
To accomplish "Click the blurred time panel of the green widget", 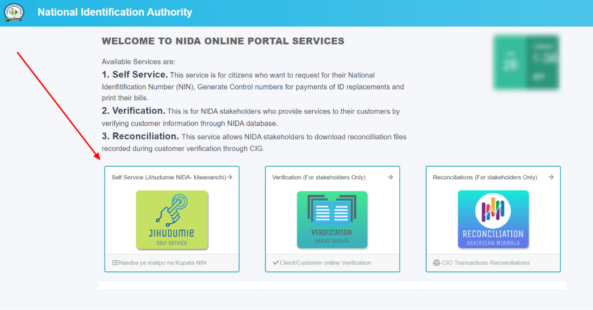I will point(542,62).
